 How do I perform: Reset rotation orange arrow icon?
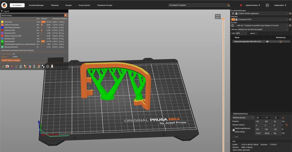pos(287,125)
